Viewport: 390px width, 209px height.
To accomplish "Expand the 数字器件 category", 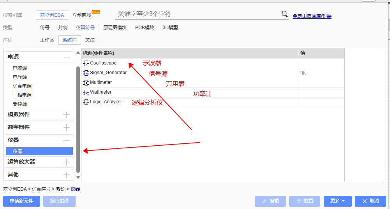I will click(67, 127).
